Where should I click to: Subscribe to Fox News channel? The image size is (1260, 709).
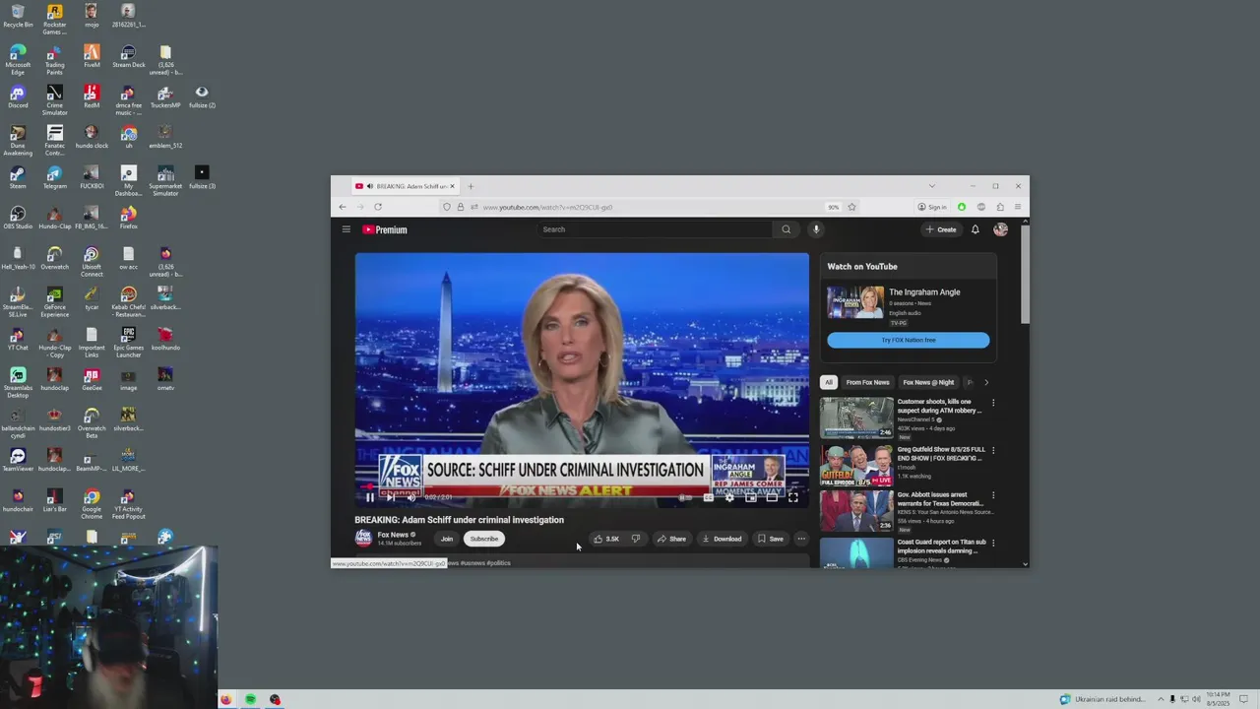484,539
